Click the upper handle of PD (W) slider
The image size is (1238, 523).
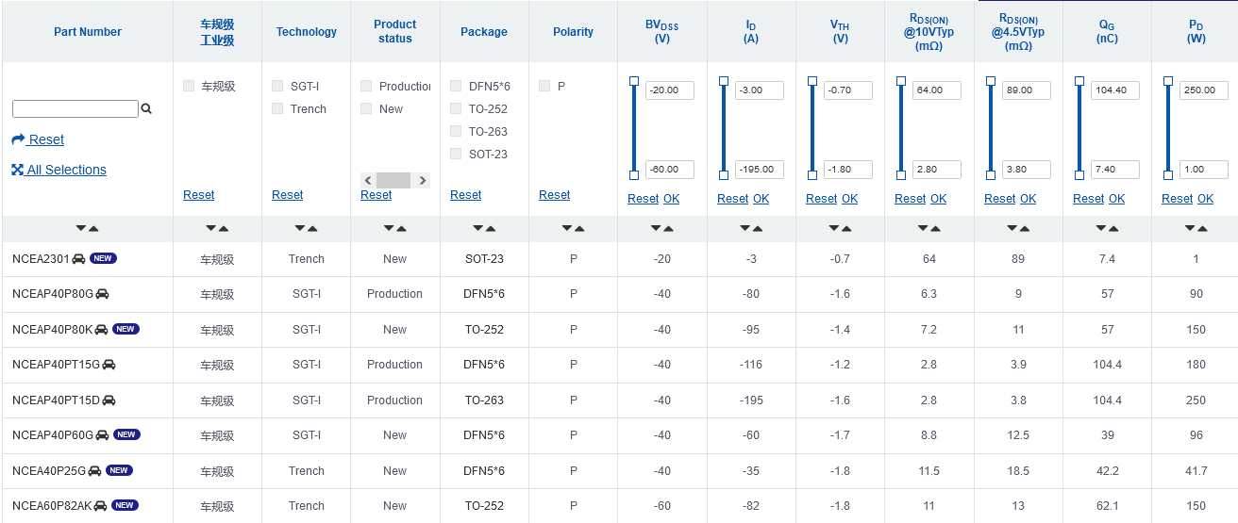[1168, 81]
